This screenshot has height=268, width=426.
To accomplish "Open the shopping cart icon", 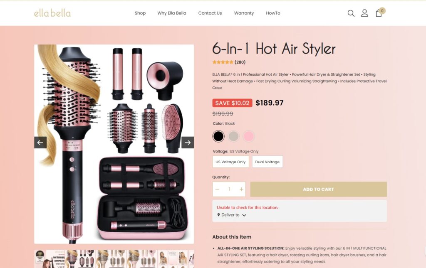I will 379,13.
